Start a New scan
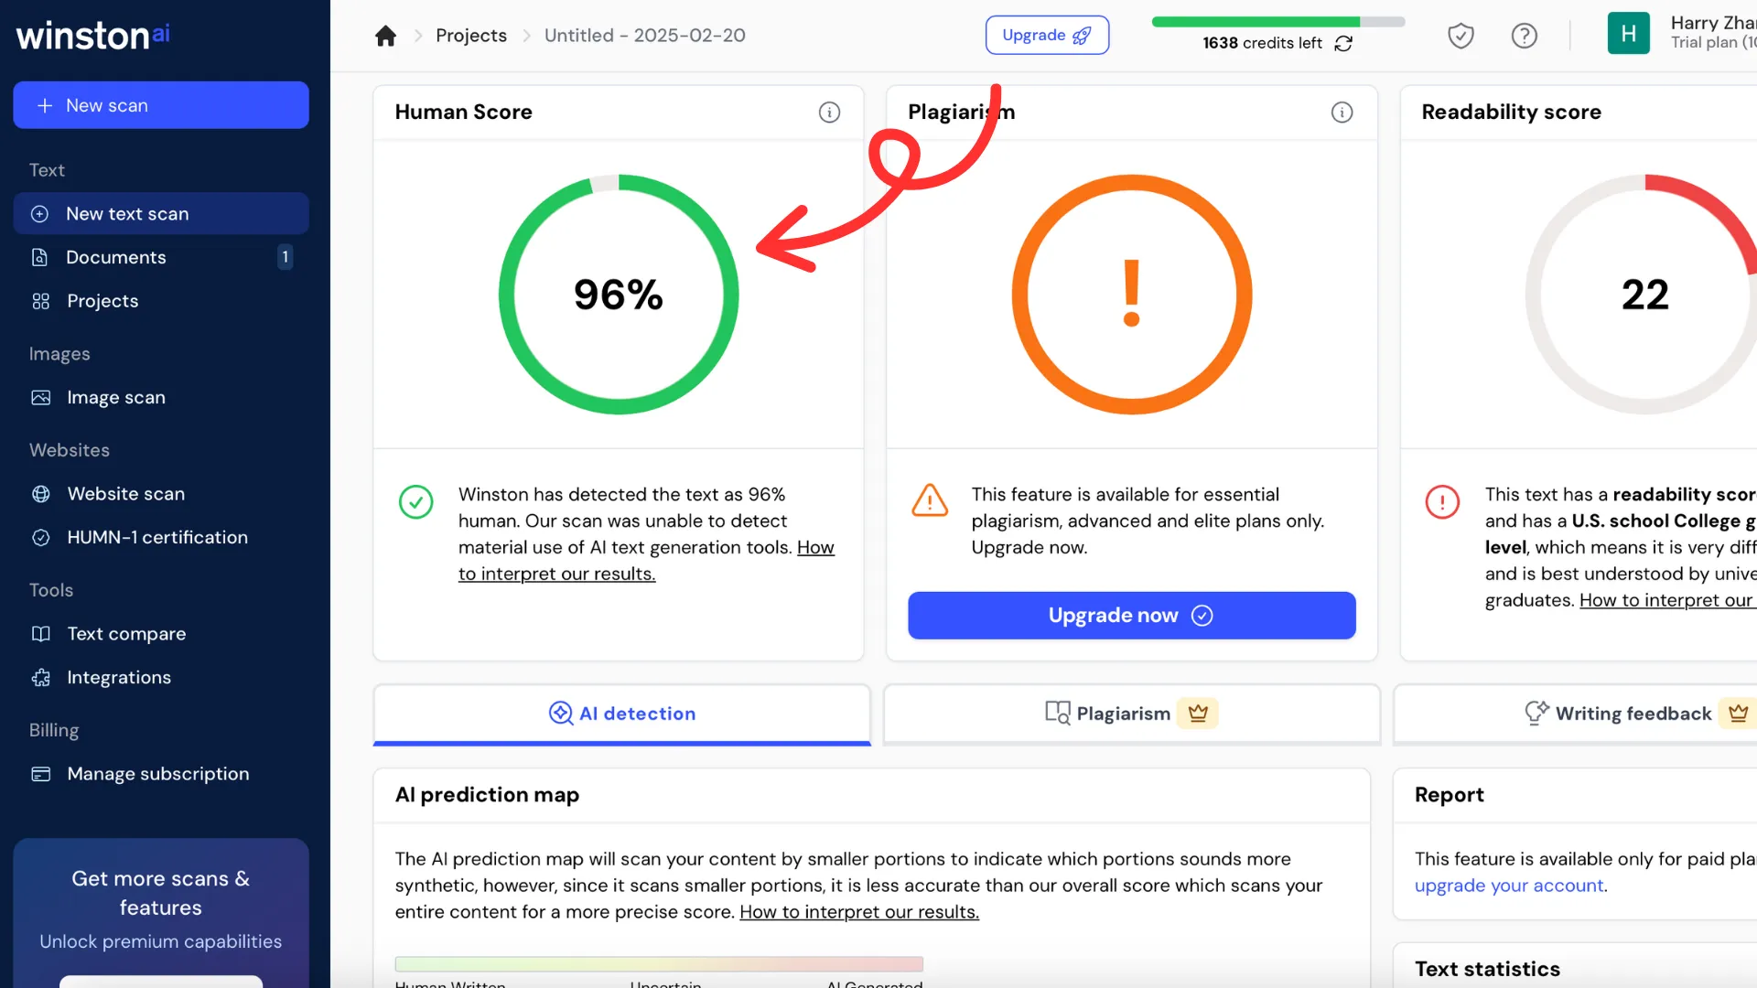 [161, 105]
